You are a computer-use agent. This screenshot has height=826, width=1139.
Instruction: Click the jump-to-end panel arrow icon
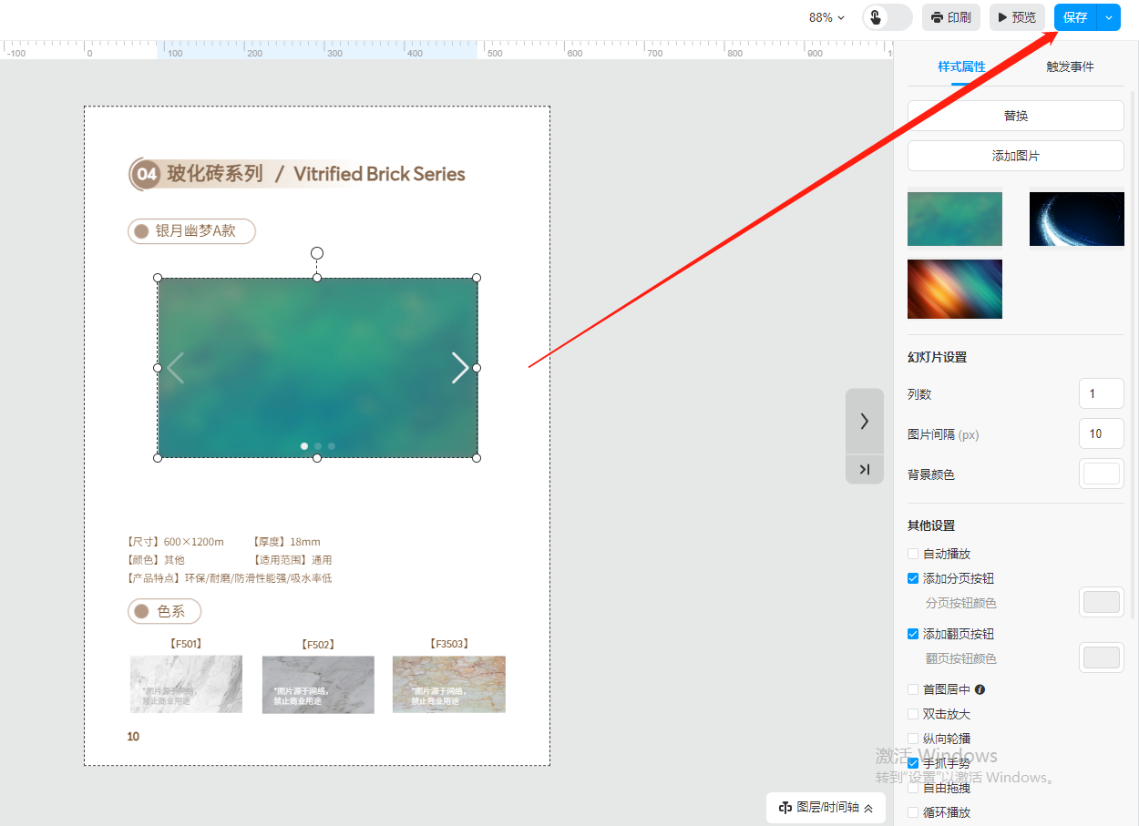[864, 469]
